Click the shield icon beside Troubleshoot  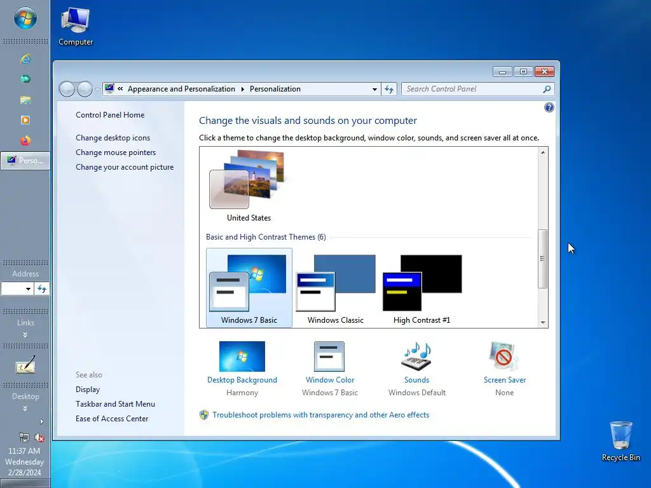pos(204,415)
